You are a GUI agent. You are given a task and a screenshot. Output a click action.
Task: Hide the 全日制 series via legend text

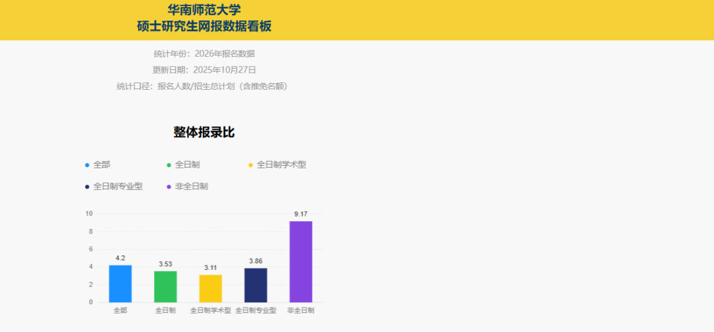187,165
